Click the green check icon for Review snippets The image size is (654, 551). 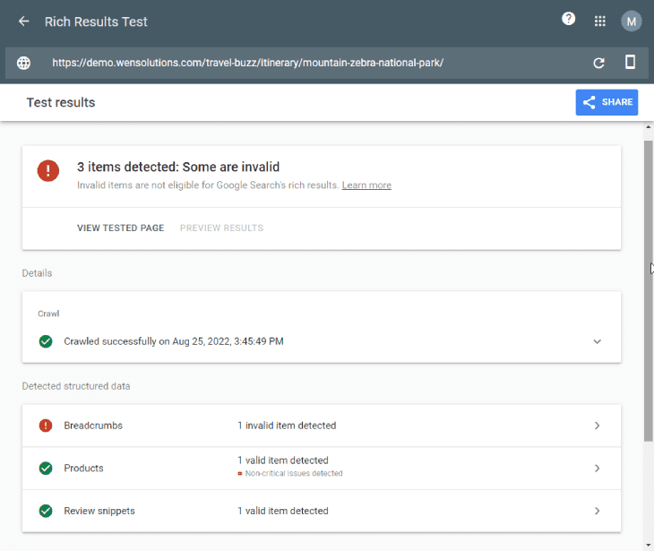point(46,511)
